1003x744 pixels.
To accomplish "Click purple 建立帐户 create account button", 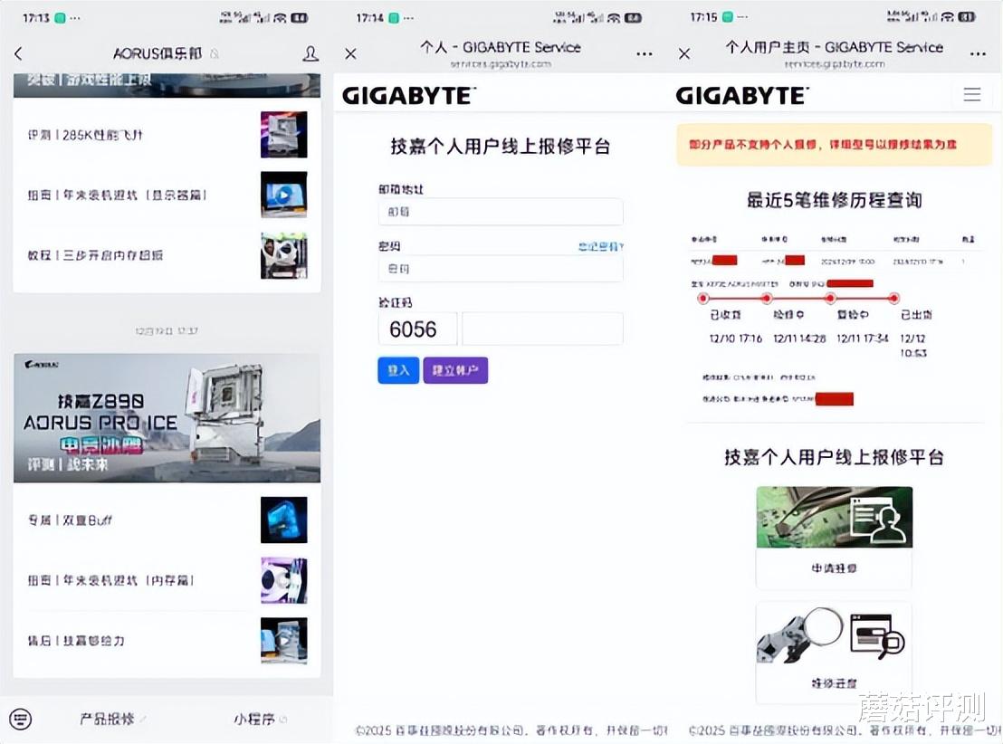I will click(455, 370).
